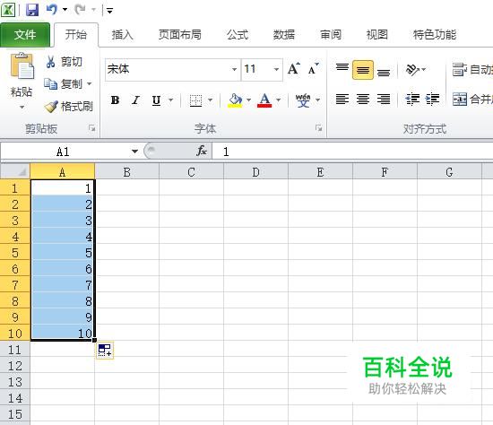Click the Paste clipboard icon
Screen dimensions: 493x425
[x=22, y=66]
